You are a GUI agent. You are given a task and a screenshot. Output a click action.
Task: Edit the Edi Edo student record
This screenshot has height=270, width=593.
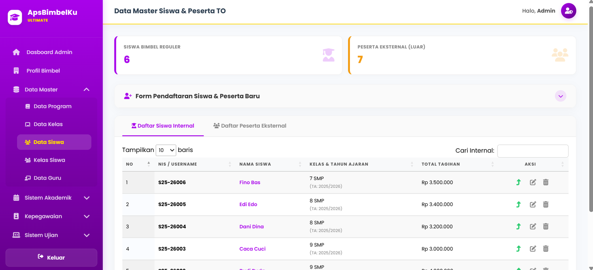tap(533, 204)
